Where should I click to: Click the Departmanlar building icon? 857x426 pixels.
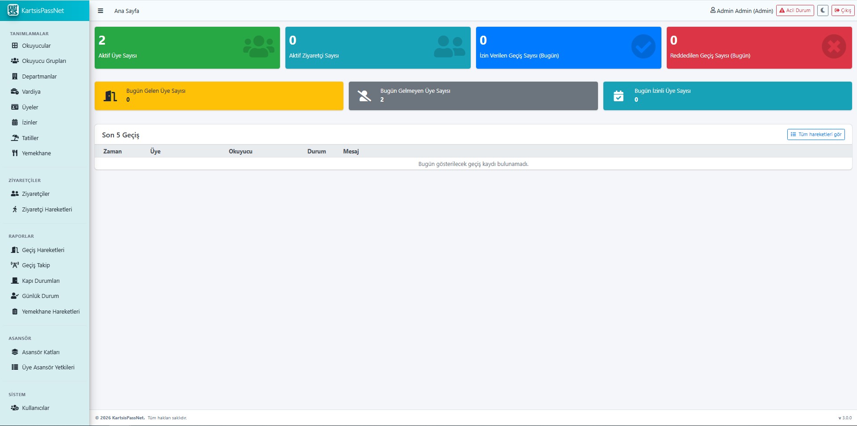coord(15,76)
